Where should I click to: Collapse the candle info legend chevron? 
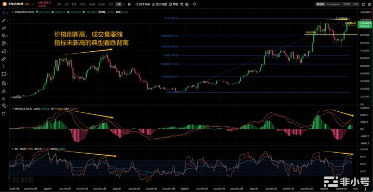[12, 11]
